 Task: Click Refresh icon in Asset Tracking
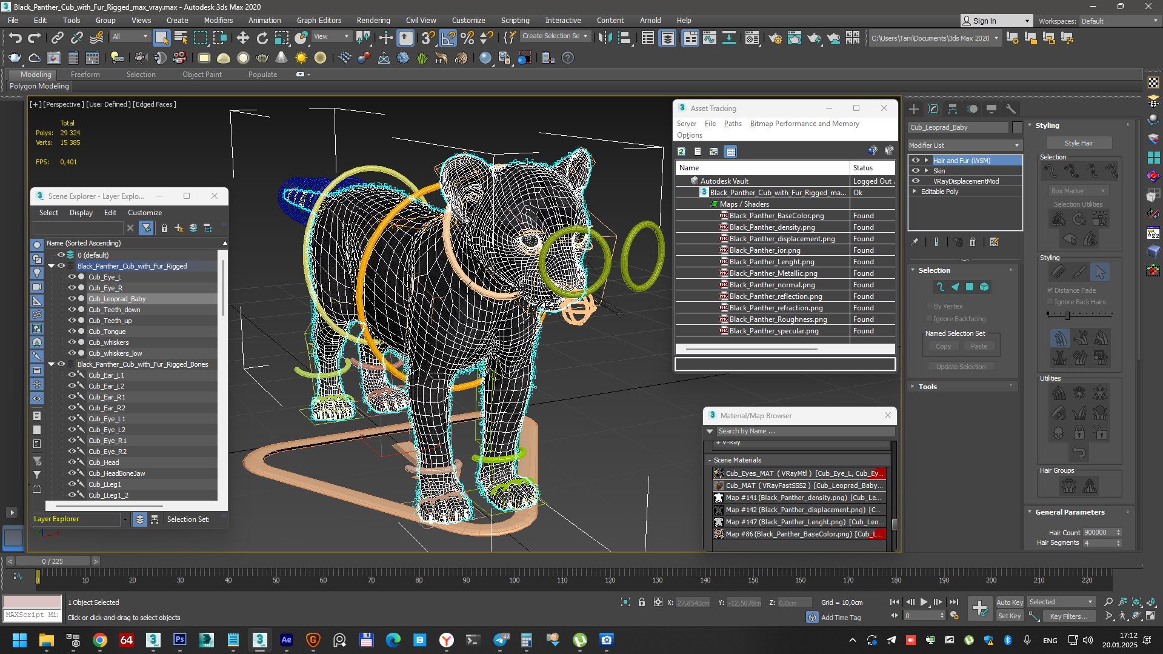coord(682,152)
